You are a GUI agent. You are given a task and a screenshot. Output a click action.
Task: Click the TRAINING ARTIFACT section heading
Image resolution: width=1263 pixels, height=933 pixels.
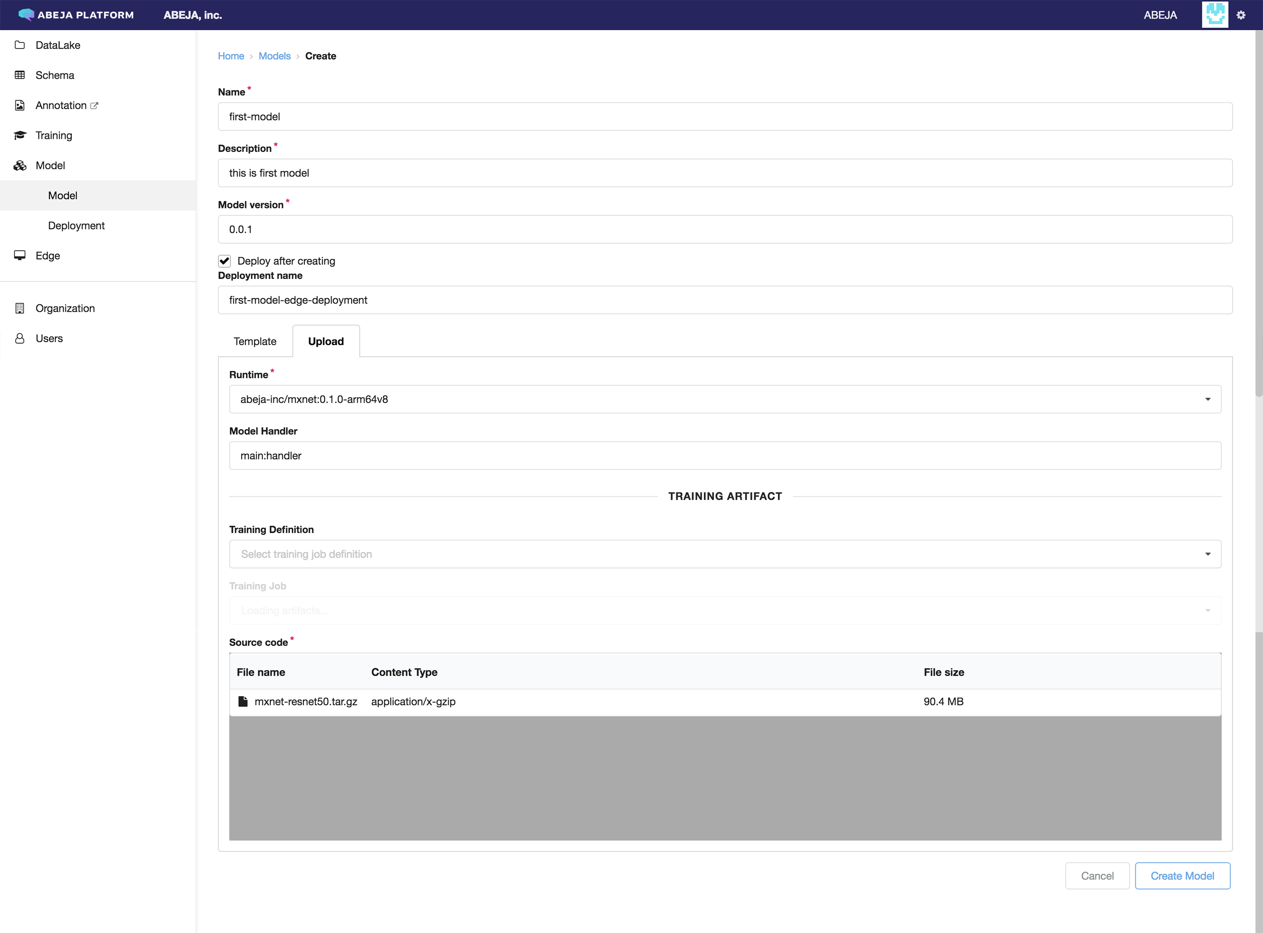point(725,496)
